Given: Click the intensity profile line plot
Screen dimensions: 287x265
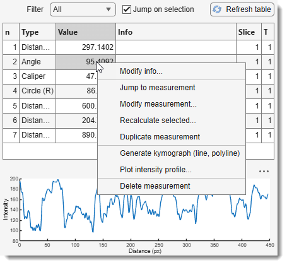Looking at the screenshot, I should 144,209.
